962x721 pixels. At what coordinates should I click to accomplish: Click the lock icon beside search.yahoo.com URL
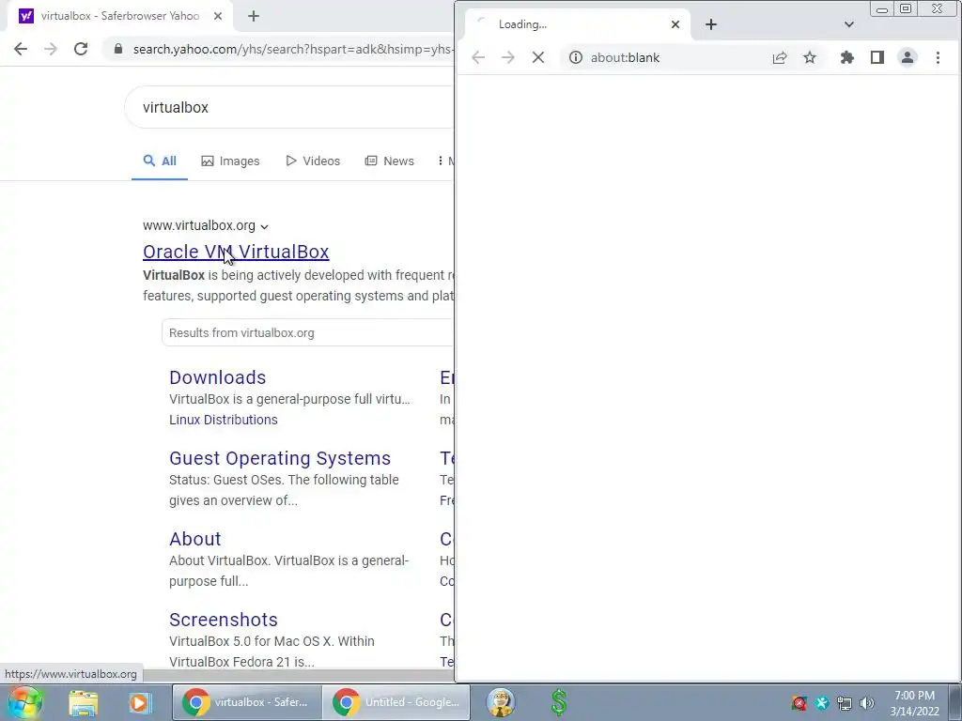(118, 49)
